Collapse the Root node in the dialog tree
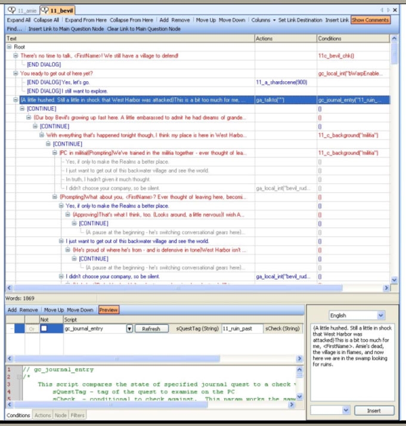The height and width of the screenshot is (426, 406). pos(10,47)
